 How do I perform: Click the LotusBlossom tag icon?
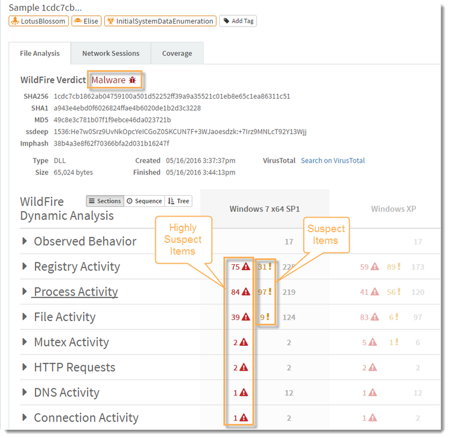(x=15, y=21)
